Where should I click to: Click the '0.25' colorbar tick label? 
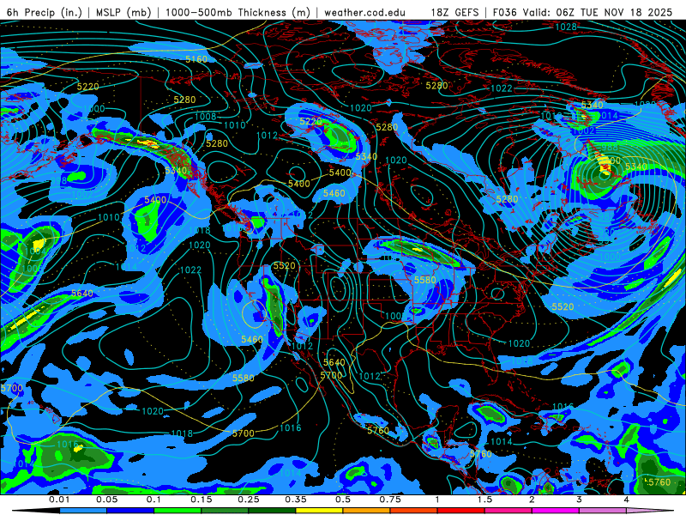(x=249, y=500)
